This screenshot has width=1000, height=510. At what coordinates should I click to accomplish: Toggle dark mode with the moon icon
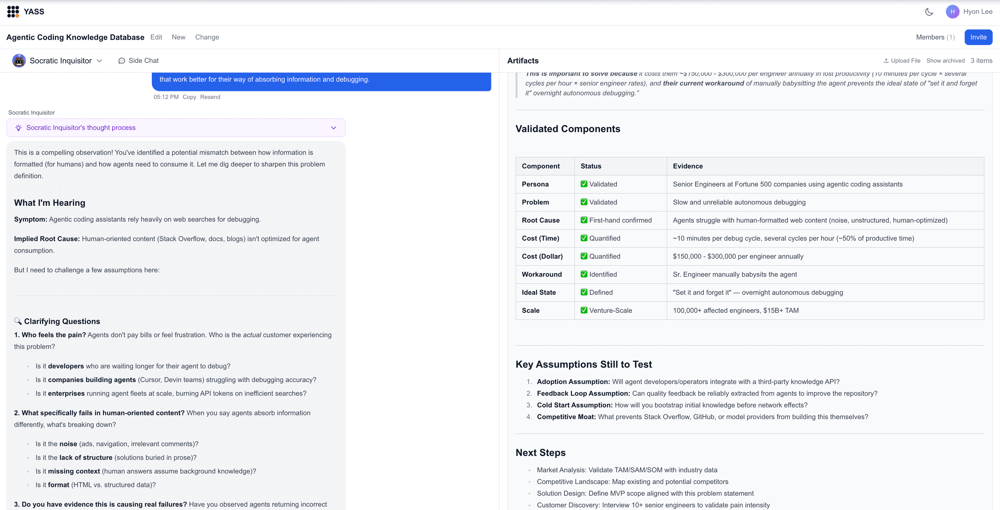pos(929,12)
